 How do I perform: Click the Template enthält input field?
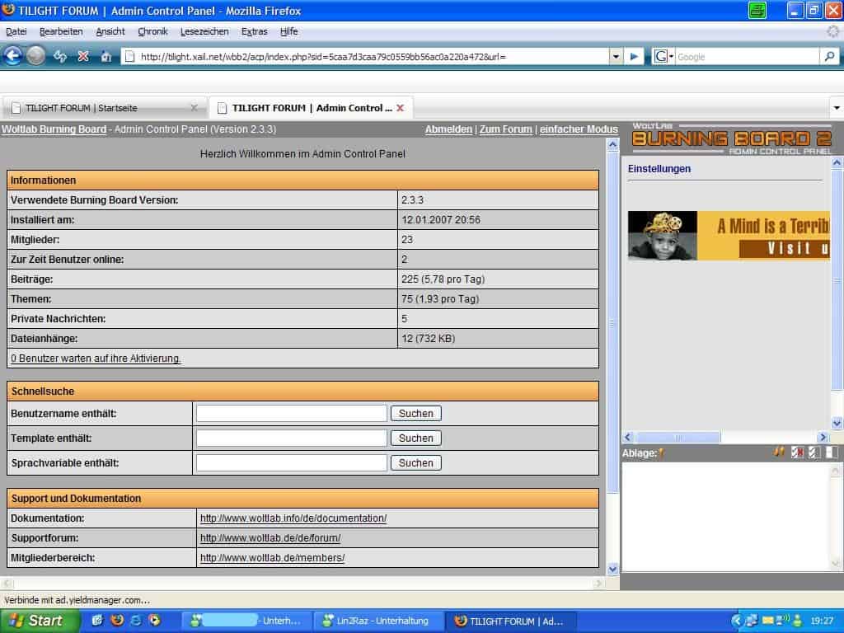click(x=292, y=438)
